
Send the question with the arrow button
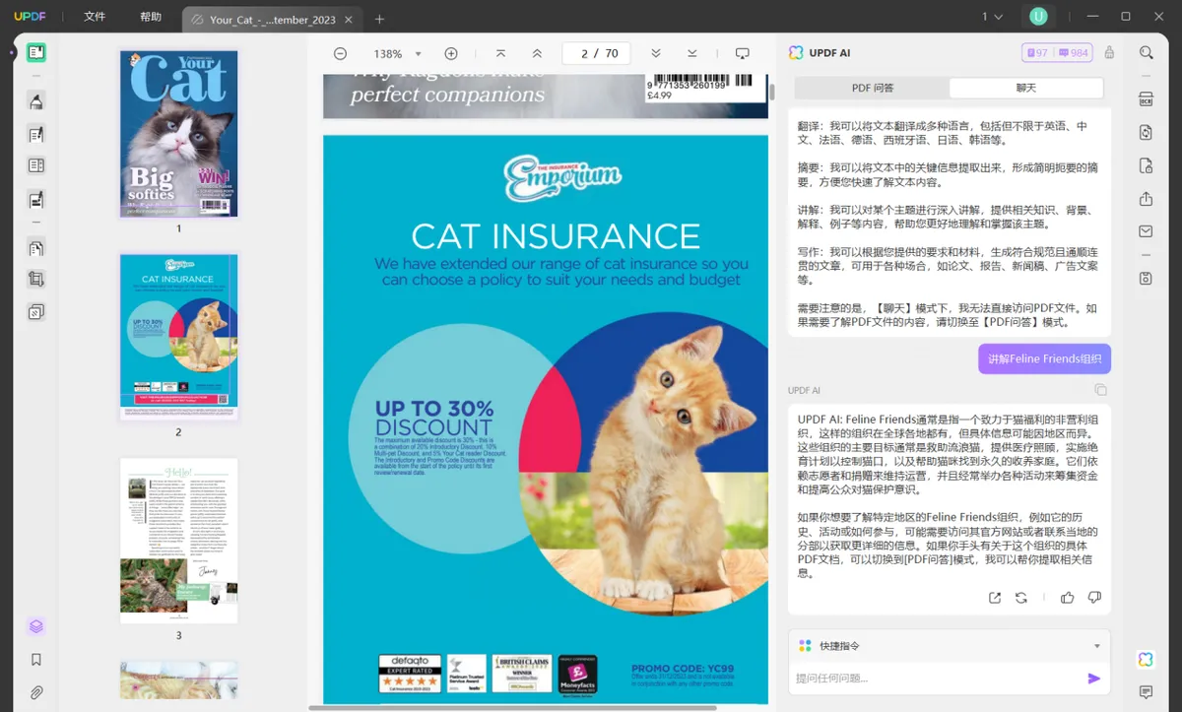point(1093,679)
